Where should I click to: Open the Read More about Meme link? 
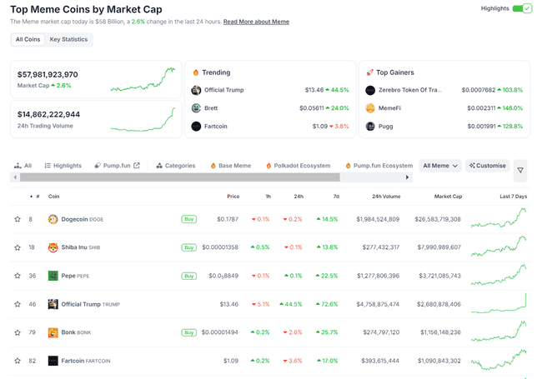point(256,22)
